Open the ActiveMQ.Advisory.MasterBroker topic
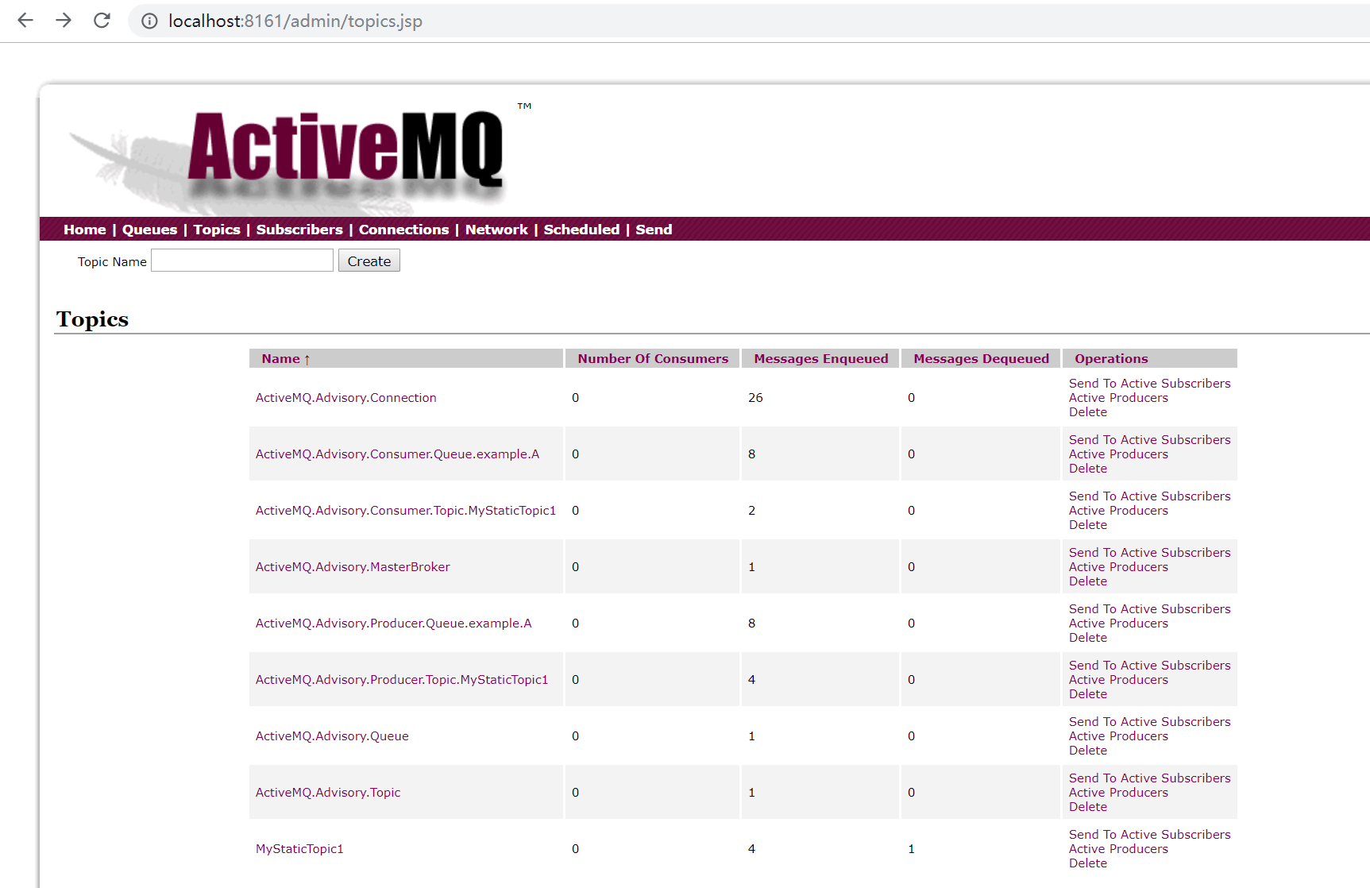1370x888 pixels. tap(353, 567)
